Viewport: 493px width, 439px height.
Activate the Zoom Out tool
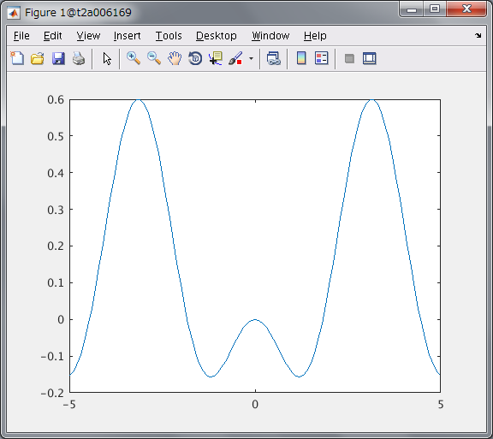click(154, 58)
